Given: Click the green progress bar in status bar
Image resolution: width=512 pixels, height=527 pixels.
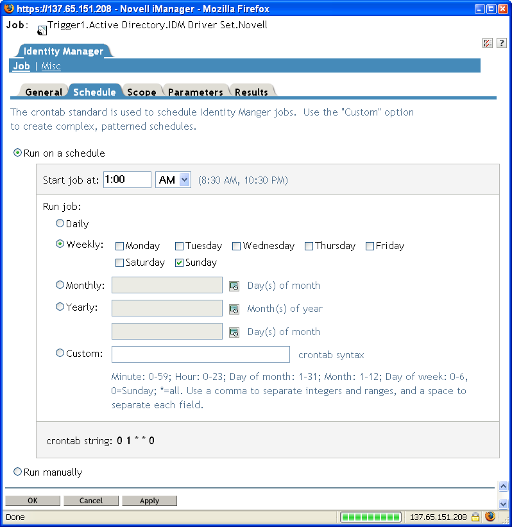Looking at the screenshot, I should [371, 517].
